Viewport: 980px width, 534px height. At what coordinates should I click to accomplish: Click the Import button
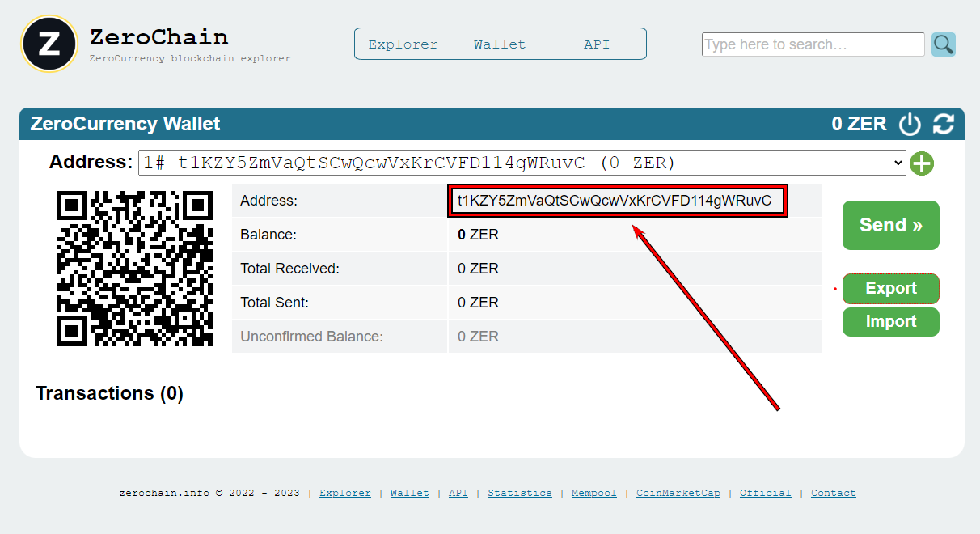[x=891, y=321]
